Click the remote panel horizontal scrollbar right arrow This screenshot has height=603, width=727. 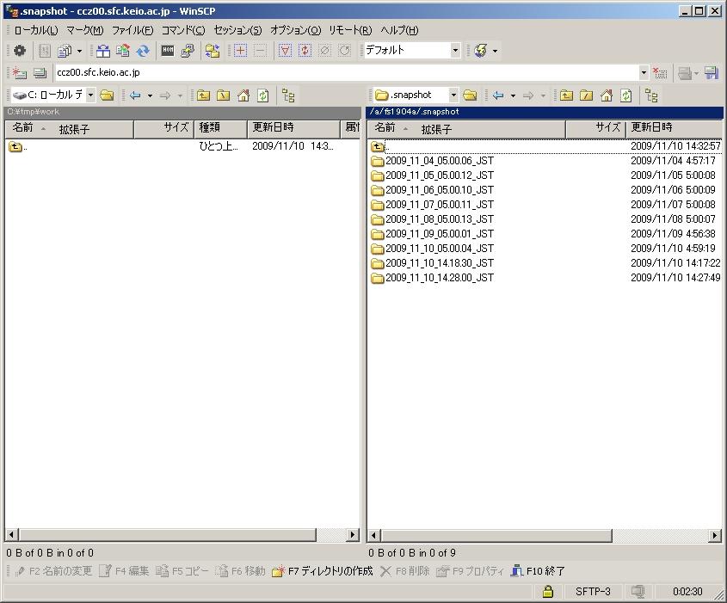pos(714,535)
